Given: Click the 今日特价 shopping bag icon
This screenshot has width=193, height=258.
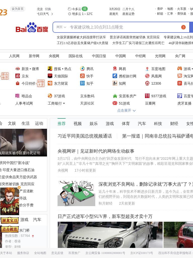Looking at the screenshot, I should click(18, 83).
